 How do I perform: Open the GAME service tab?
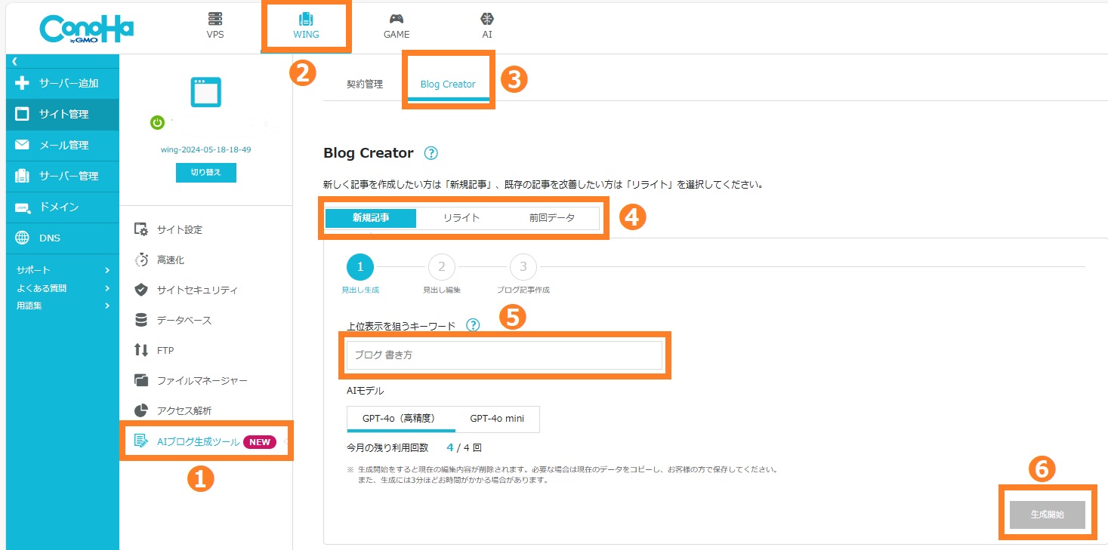point(397,26)
